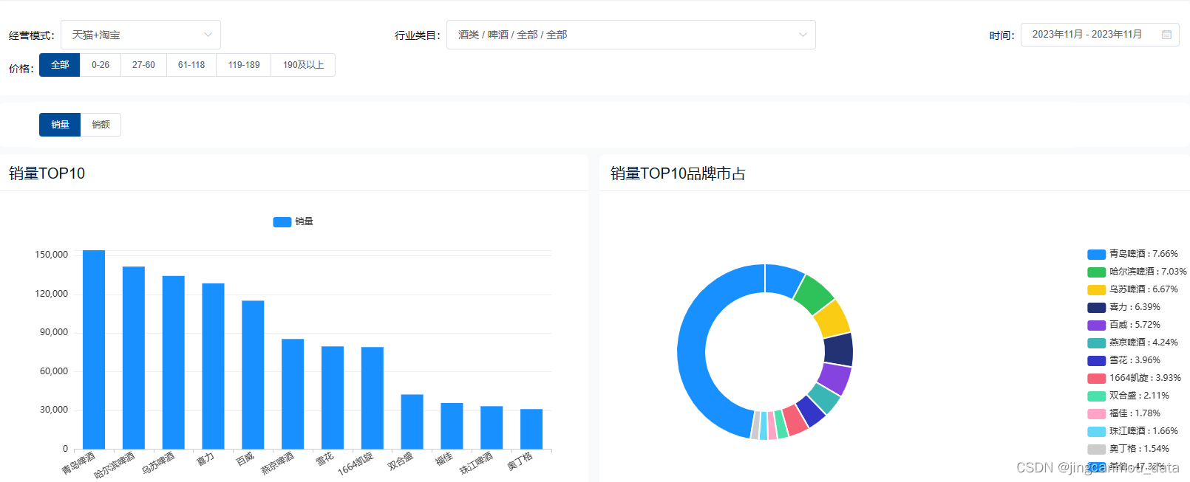The image size is (1190, 482).
Task: Click the chevron arrow in 经营模式 selector
Action: [208, 35]
